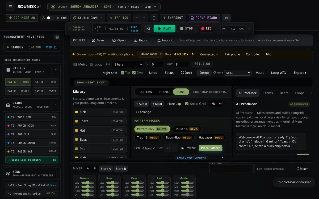Open a project file

[119, 40]
